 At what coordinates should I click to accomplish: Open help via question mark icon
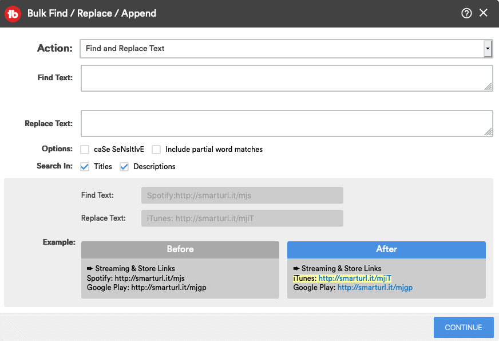pyautogui.click(x=466, y=13)
